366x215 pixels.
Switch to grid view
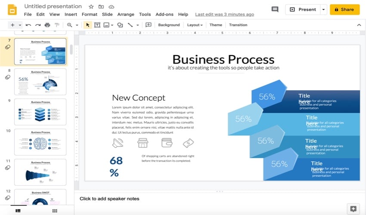(55, 211)
